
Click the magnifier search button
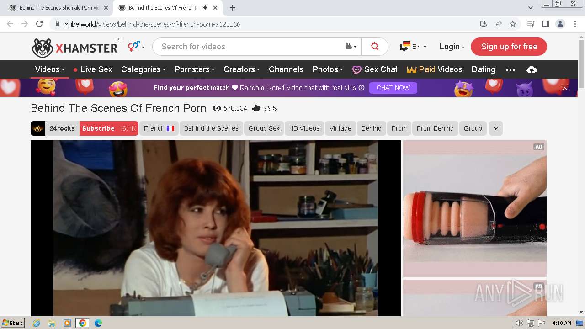(x=375, y=47)
